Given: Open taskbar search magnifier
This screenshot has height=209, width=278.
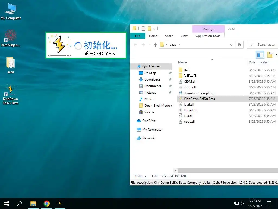Looking at the screenshot, I should pyautogui.click(x=20, y=204).
